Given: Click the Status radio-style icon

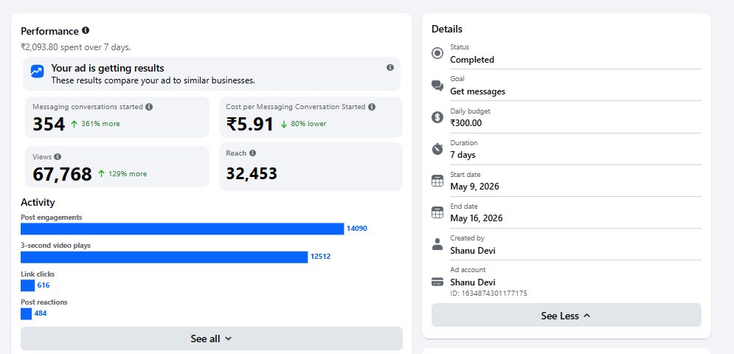Looking at the screenshot, I should coord(437,53).
